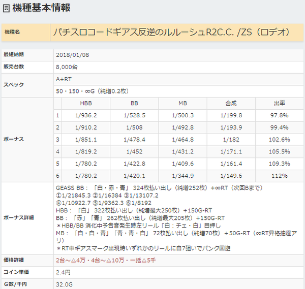Select setting 2 BB value 1/508

[134, 127]
